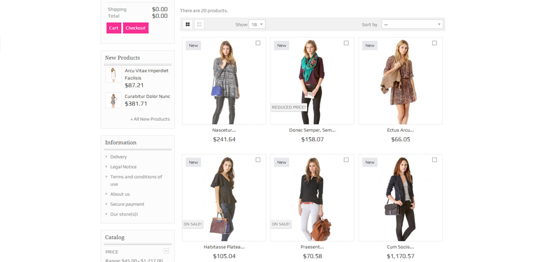Viewport: 545px width, 262px height.
Task: Click ON SALE! badge on Habitasse Platea
Action: coord(192,224)
